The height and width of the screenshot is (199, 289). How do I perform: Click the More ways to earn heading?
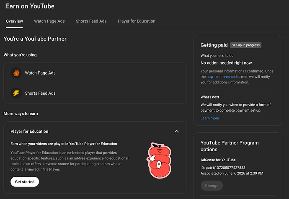21,114
